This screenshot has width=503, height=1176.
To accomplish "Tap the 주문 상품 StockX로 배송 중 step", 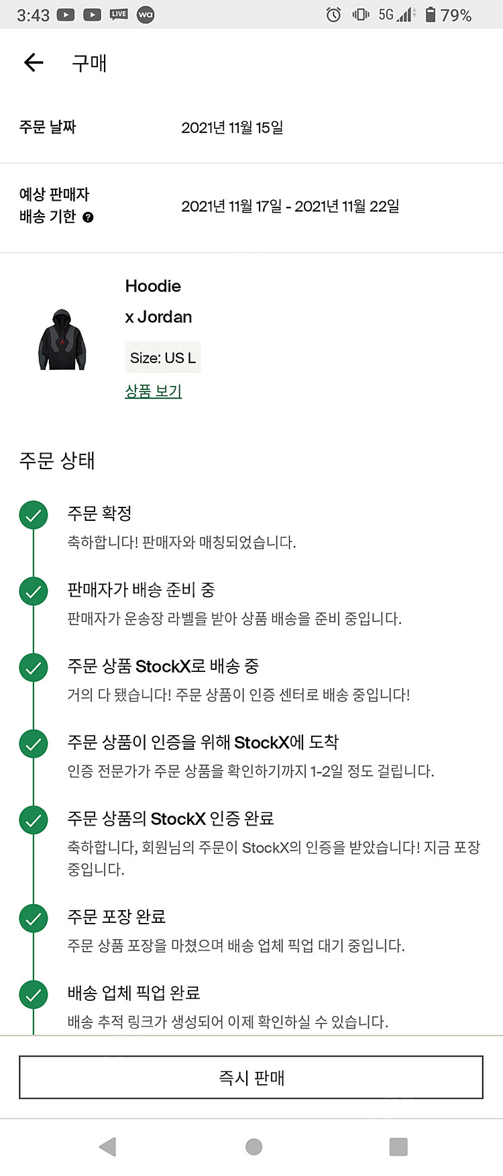I will 163,667.
